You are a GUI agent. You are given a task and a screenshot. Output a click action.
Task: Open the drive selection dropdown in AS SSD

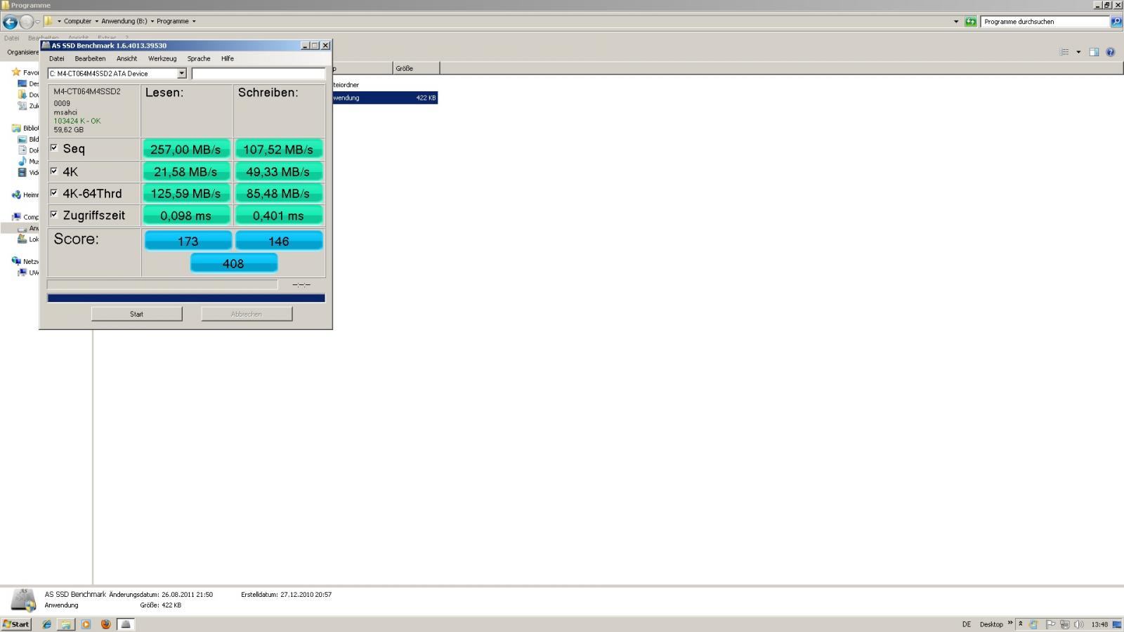pyautogui.click(x=181, y=73)
